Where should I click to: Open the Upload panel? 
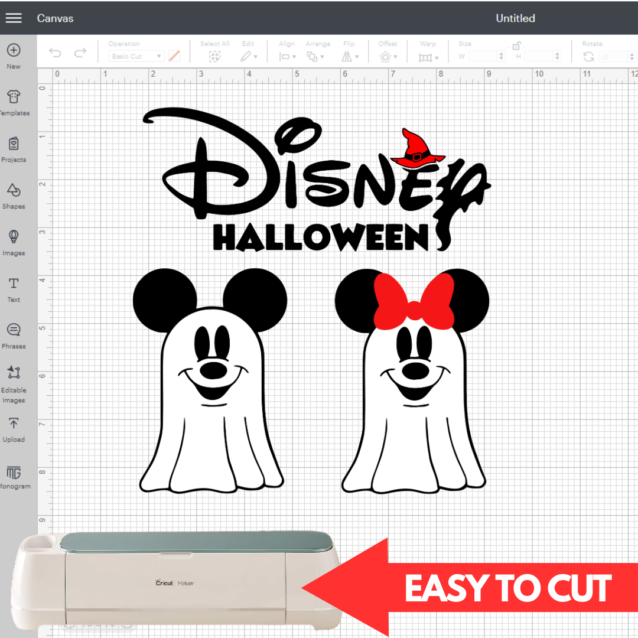point(14,429)
